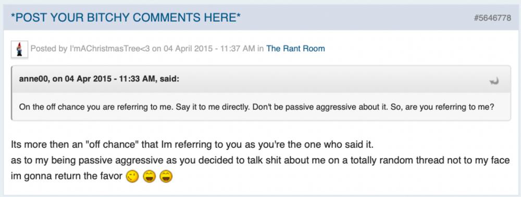Image resolution: width=521 pixels, height=197 pixels.
Task: Click the snapback arrow icon in quote header
Action: [494, 81]
